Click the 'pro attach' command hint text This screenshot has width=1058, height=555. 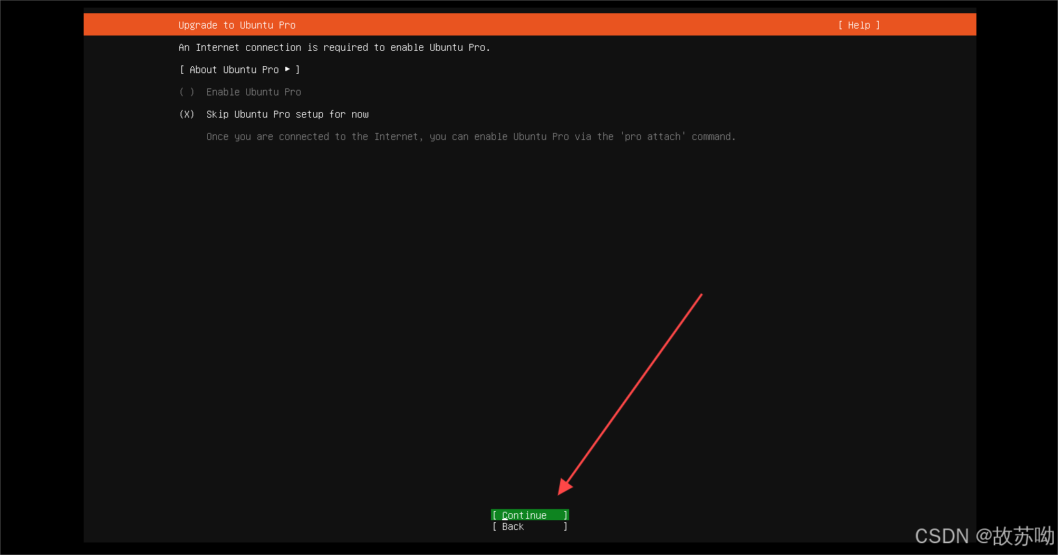471,136
